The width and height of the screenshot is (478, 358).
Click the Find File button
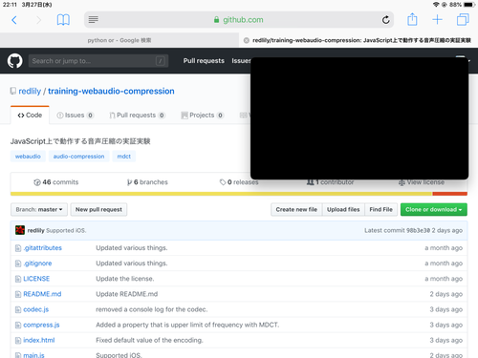(x=380, y=209)
